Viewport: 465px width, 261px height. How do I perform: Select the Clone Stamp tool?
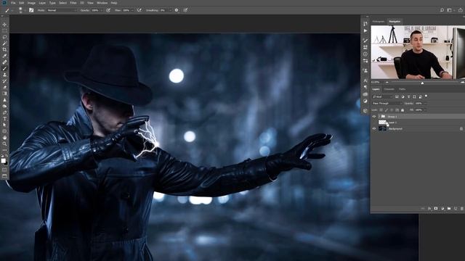coord(4,75)
